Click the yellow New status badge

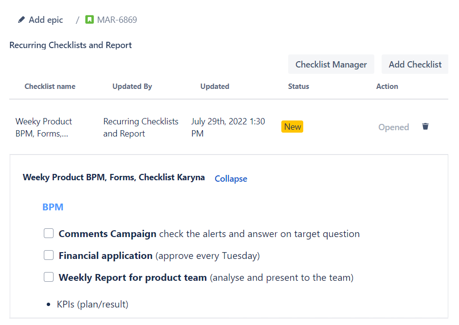[292, 127]
